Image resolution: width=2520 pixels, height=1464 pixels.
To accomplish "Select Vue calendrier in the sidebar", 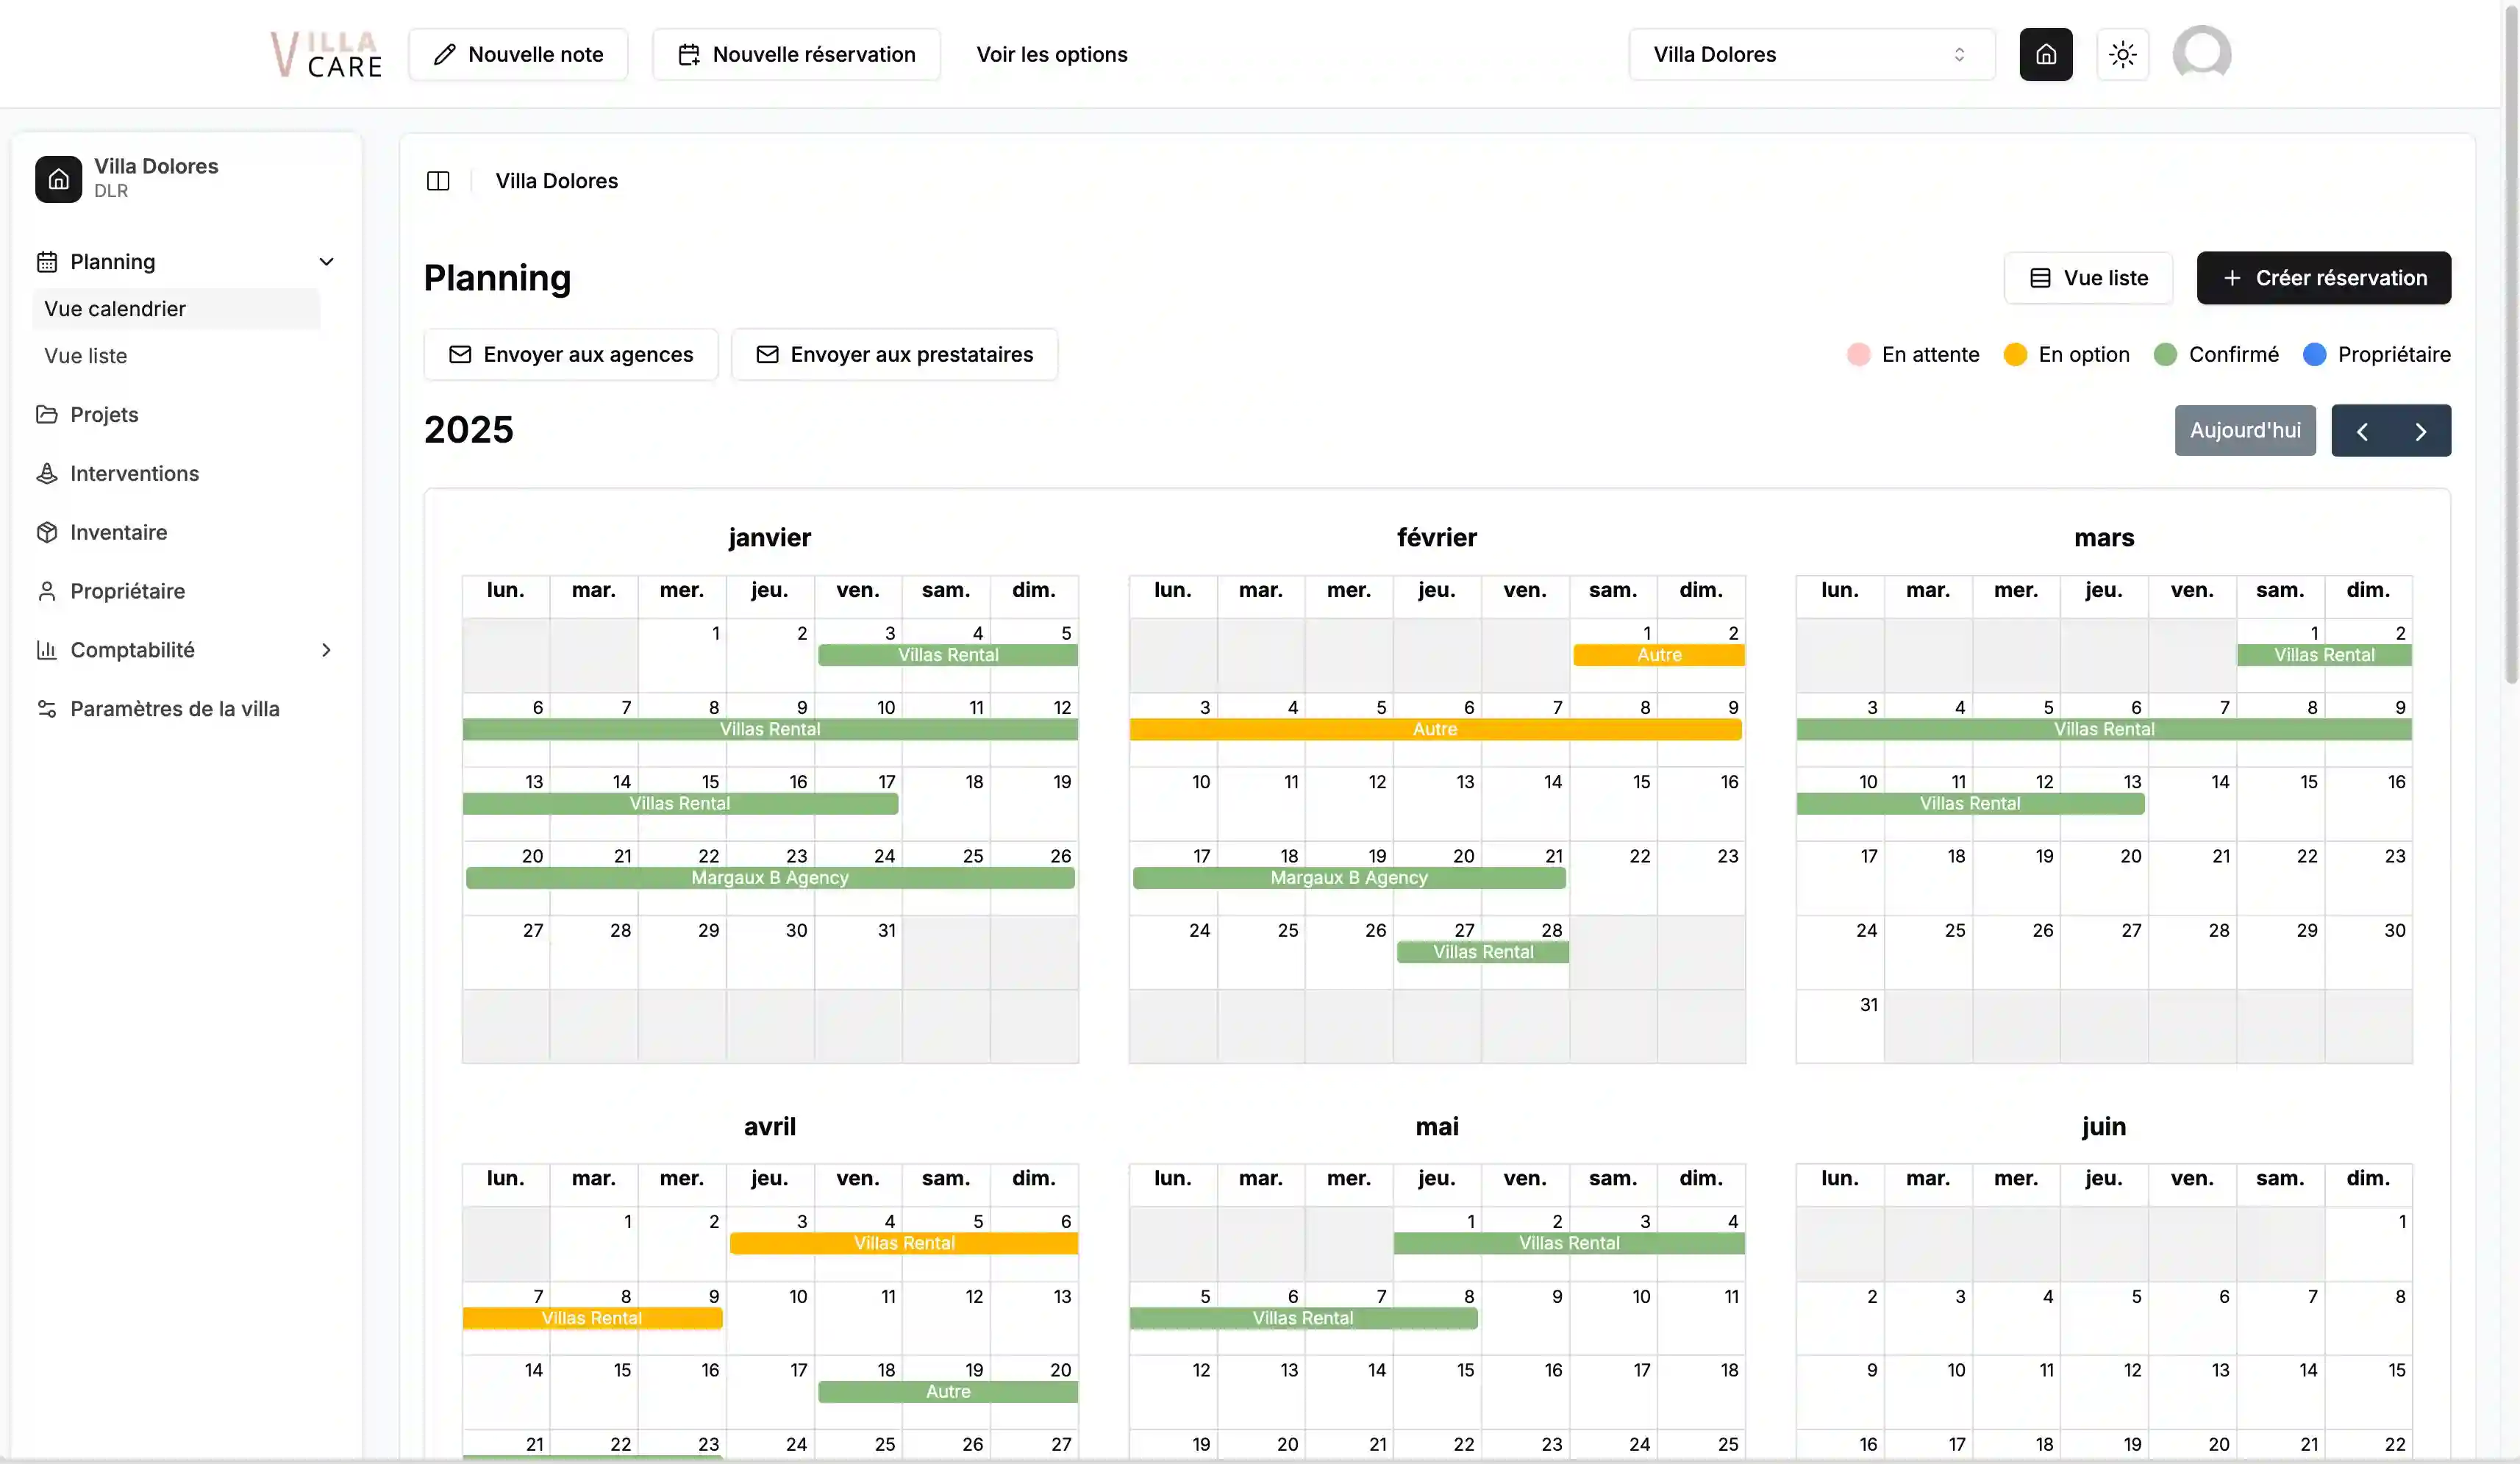I will 115,309.
